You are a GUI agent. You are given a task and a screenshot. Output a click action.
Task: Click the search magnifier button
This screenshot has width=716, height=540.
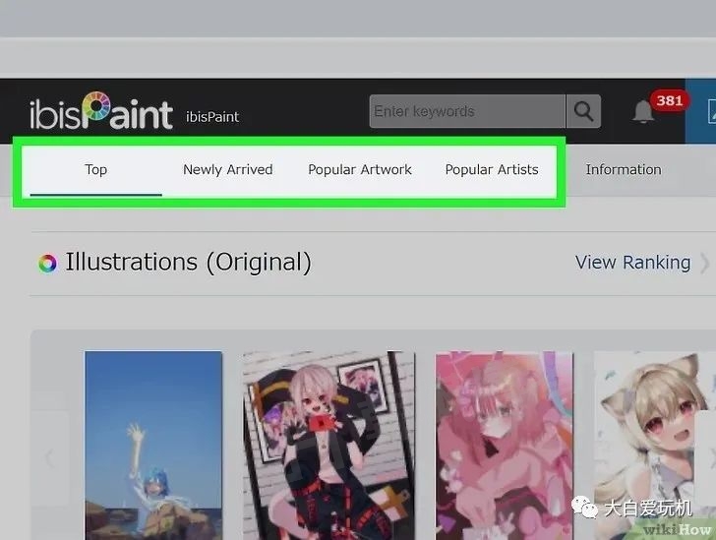(584, 112)
